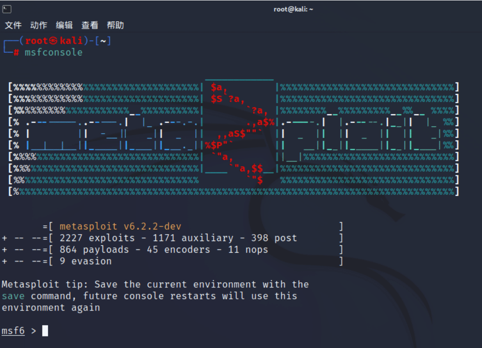Click the msfconsole command text
Screen dimensions: 482x348
point(54,52)
